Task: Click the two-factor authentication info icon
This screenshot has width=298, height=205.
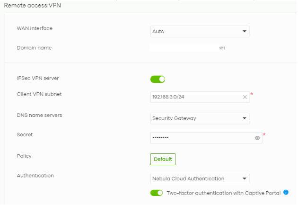Action: [x=286, y=192]
